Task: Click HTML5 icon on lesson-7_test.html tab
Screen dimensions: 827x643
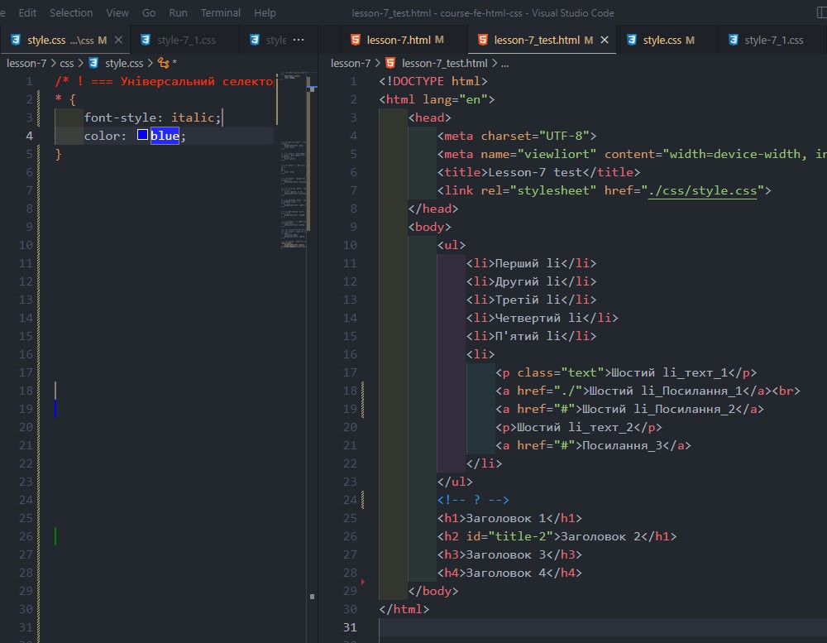Action: pos(482,40)
